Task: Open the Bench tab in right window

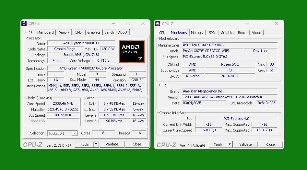Action: (x=242, y=33)
